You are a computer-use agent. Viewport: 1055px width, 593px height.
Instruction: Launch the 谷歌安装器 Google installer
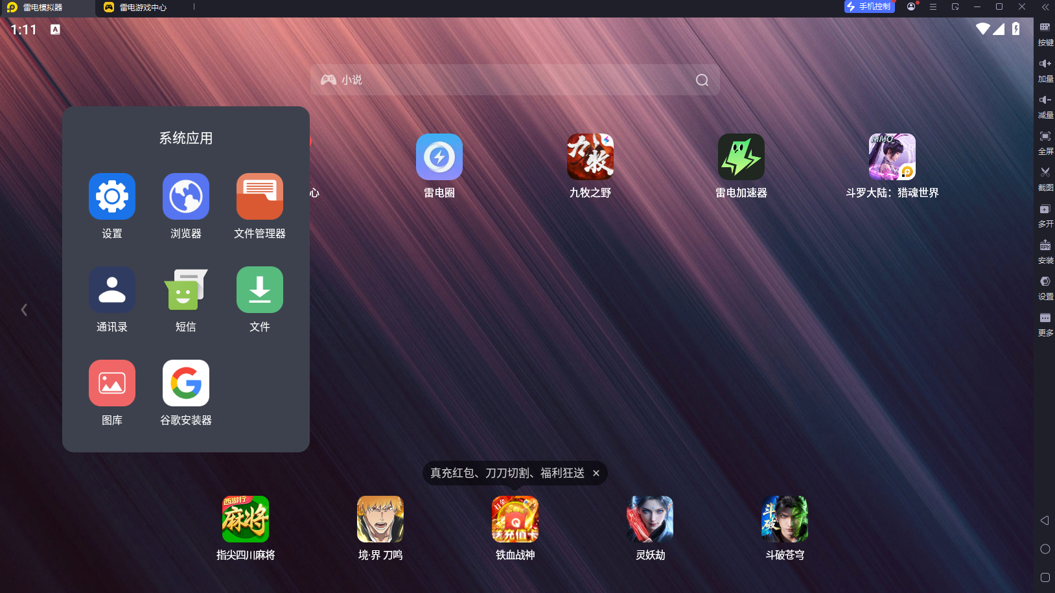(x=186, y=383)
